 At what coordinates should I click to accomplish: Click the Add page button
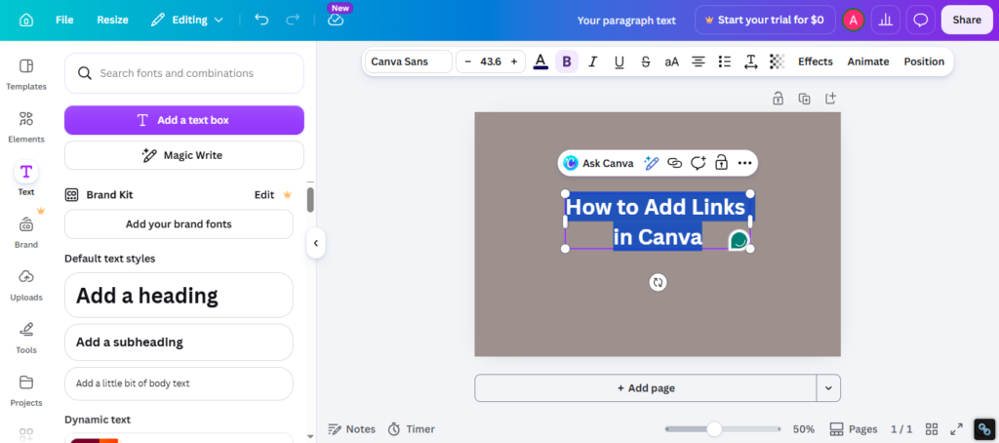(x=646, y=387)
